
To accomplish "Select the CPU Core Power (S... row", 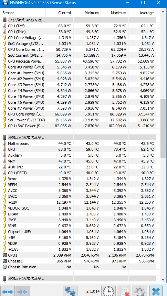I will [x=78, y=114].
